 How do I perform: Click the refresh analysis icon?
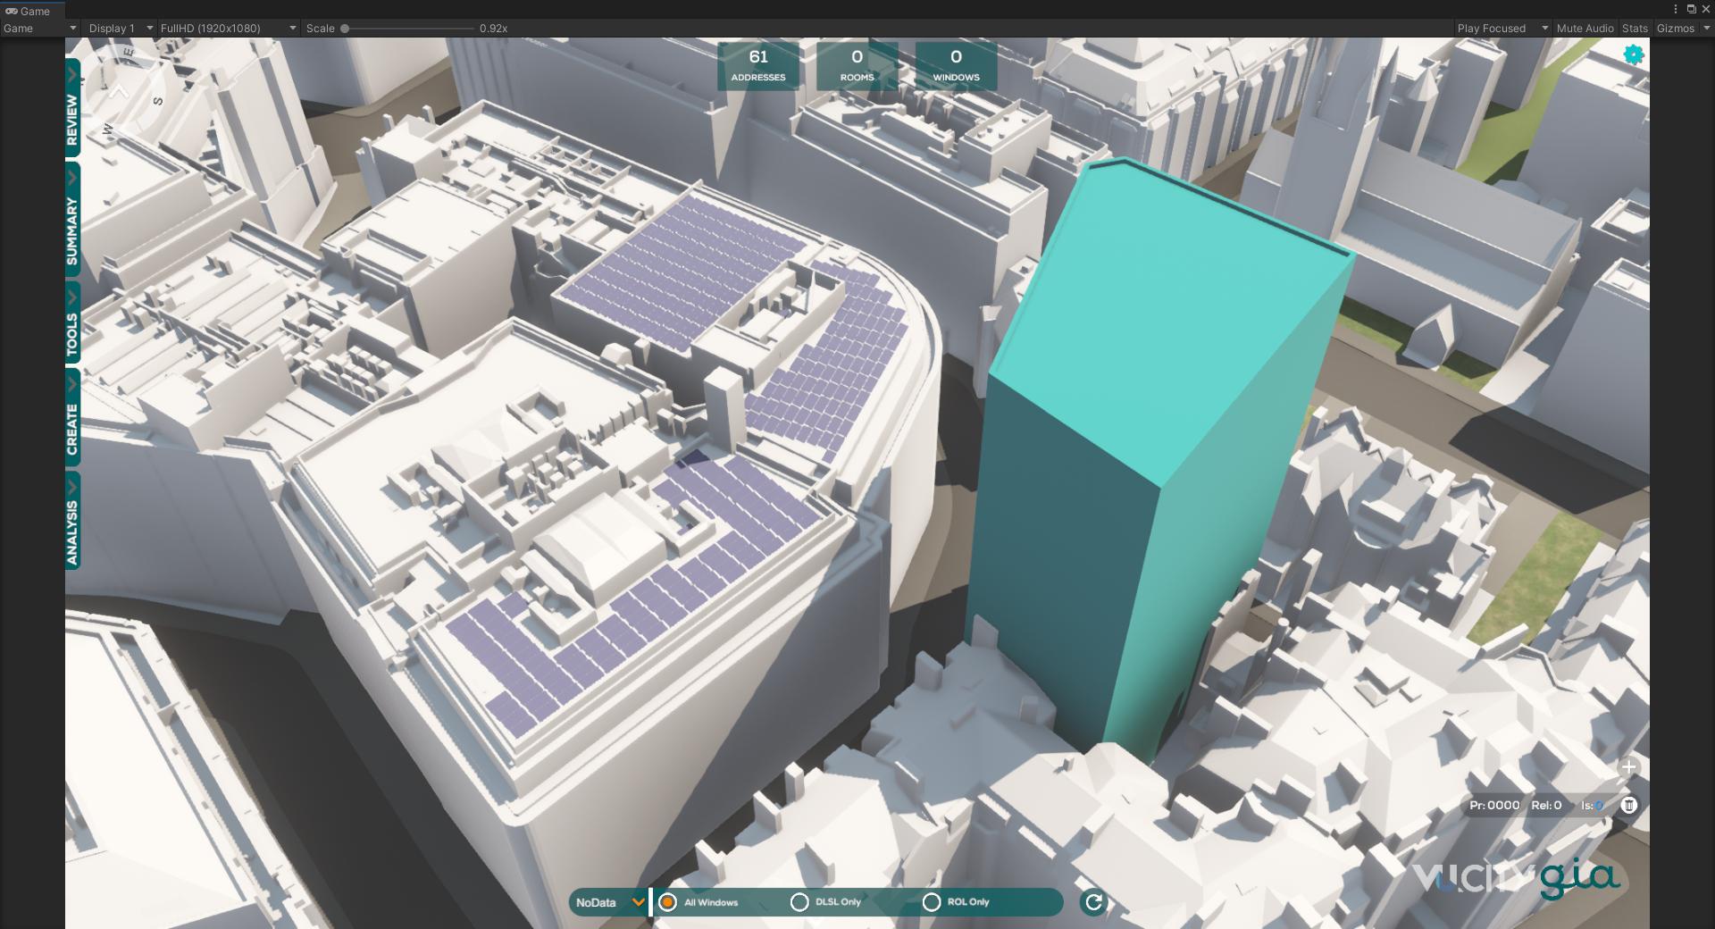pyautogui.click(x=1093, y=902)
